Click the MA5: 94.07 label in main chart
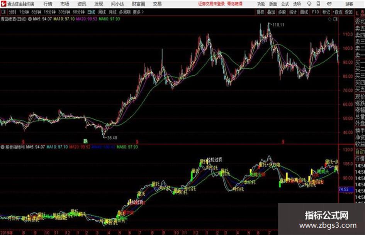Screen dimensions: 365x235 (x=42, y=19)
